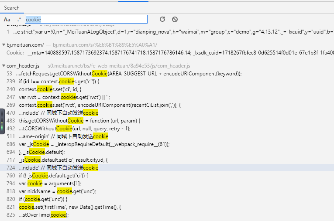Click the bj.meituan.com/ file name header
The image size is (334, 221).
pos(25,45)
